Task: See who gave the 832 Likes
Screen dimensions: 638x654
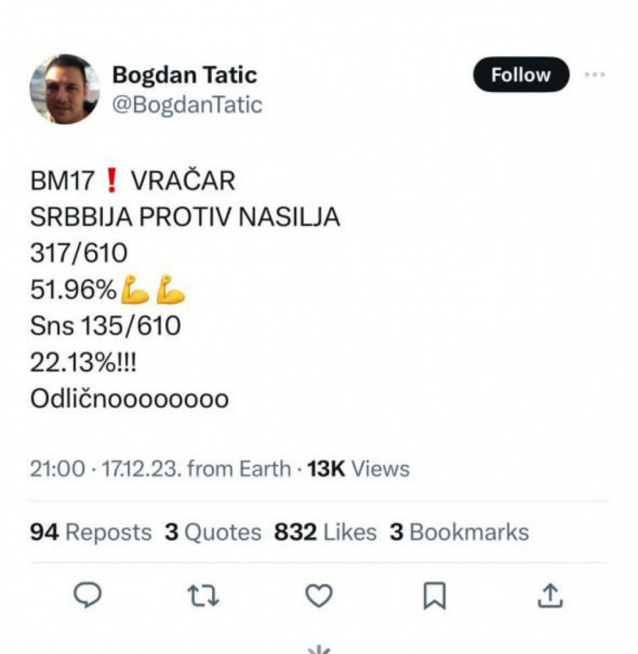Action: (x=325, y=532)
